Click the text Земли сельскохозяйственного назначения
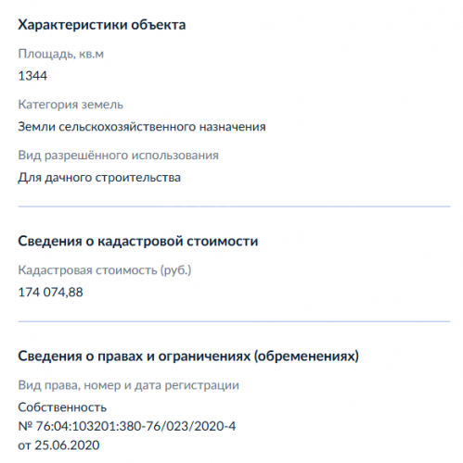 [142, 127]
